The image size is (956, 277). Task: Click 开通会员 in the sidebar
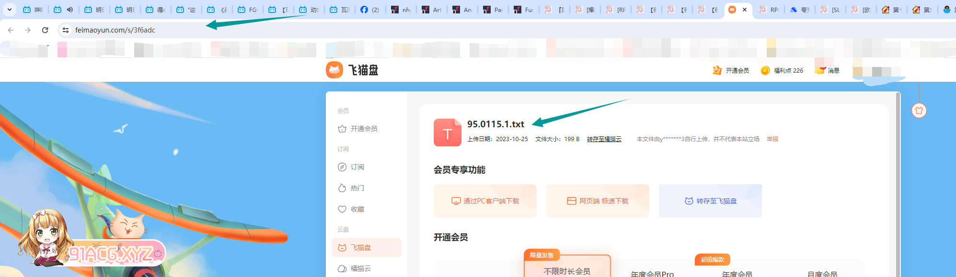click(363, 129)
